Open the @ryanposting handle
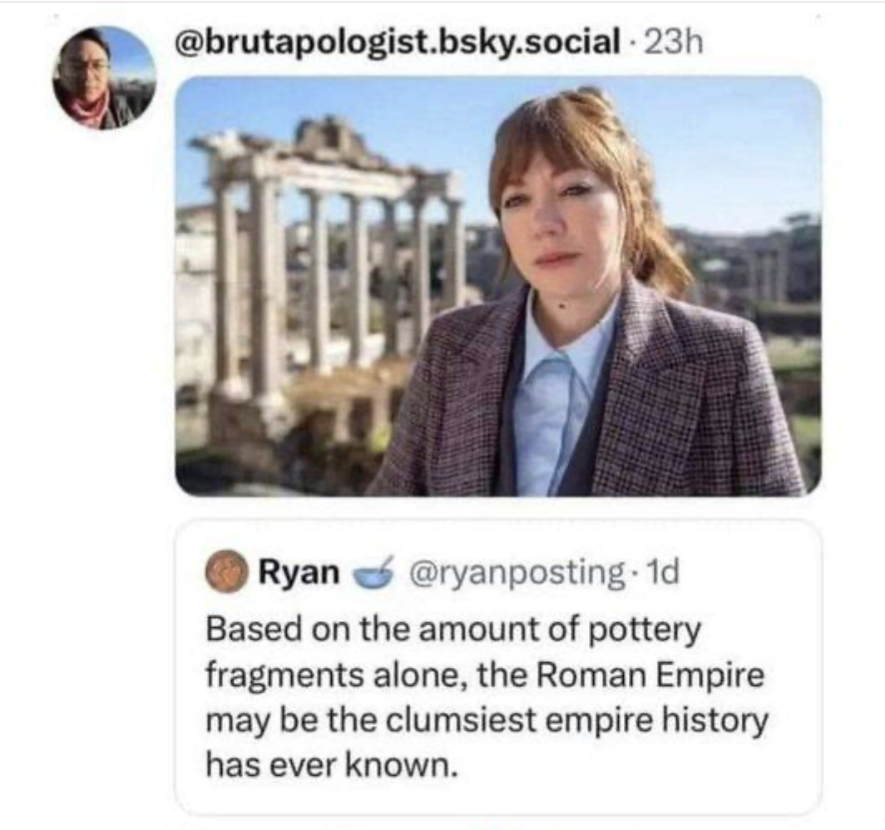The height and width of the screenshot is (830, 885). 512,573
